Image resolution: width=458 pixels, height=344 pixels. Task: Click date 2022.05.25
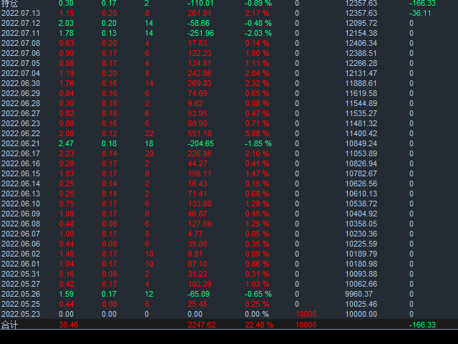21,304
